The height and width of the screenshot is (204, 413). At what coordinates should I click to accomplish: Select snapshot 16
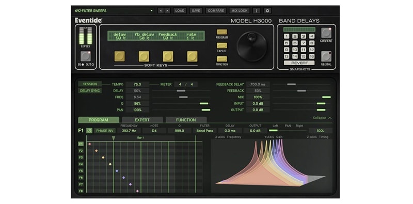tap(312, 56)
